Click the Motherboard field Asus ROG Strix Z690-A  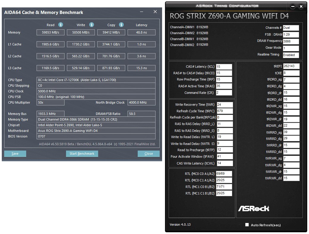(x=96, y=131)
